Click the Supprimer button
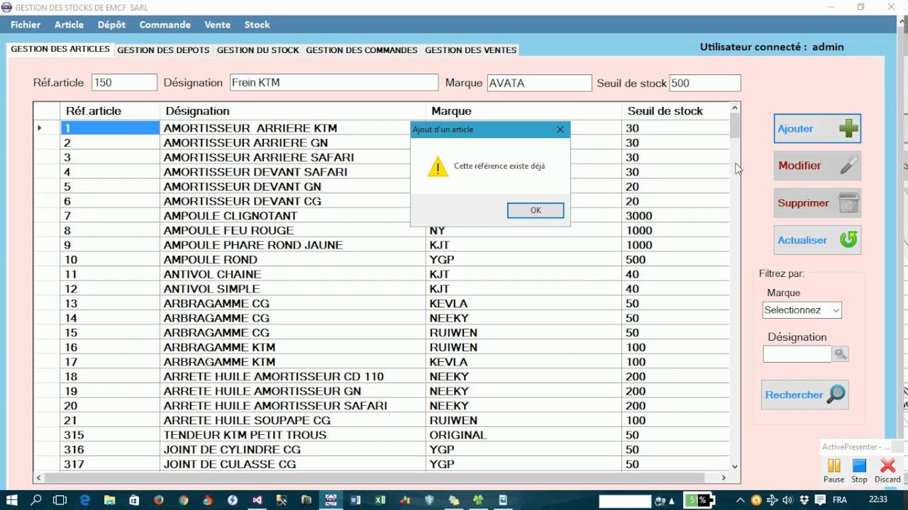The width and height of the screenshot is (908, 510). click(817, 203)
